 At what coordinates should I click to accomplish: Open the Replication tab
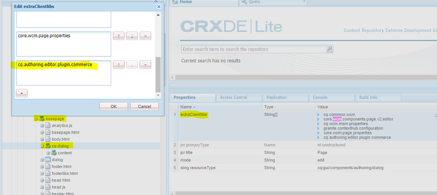[x=285, y=97]
